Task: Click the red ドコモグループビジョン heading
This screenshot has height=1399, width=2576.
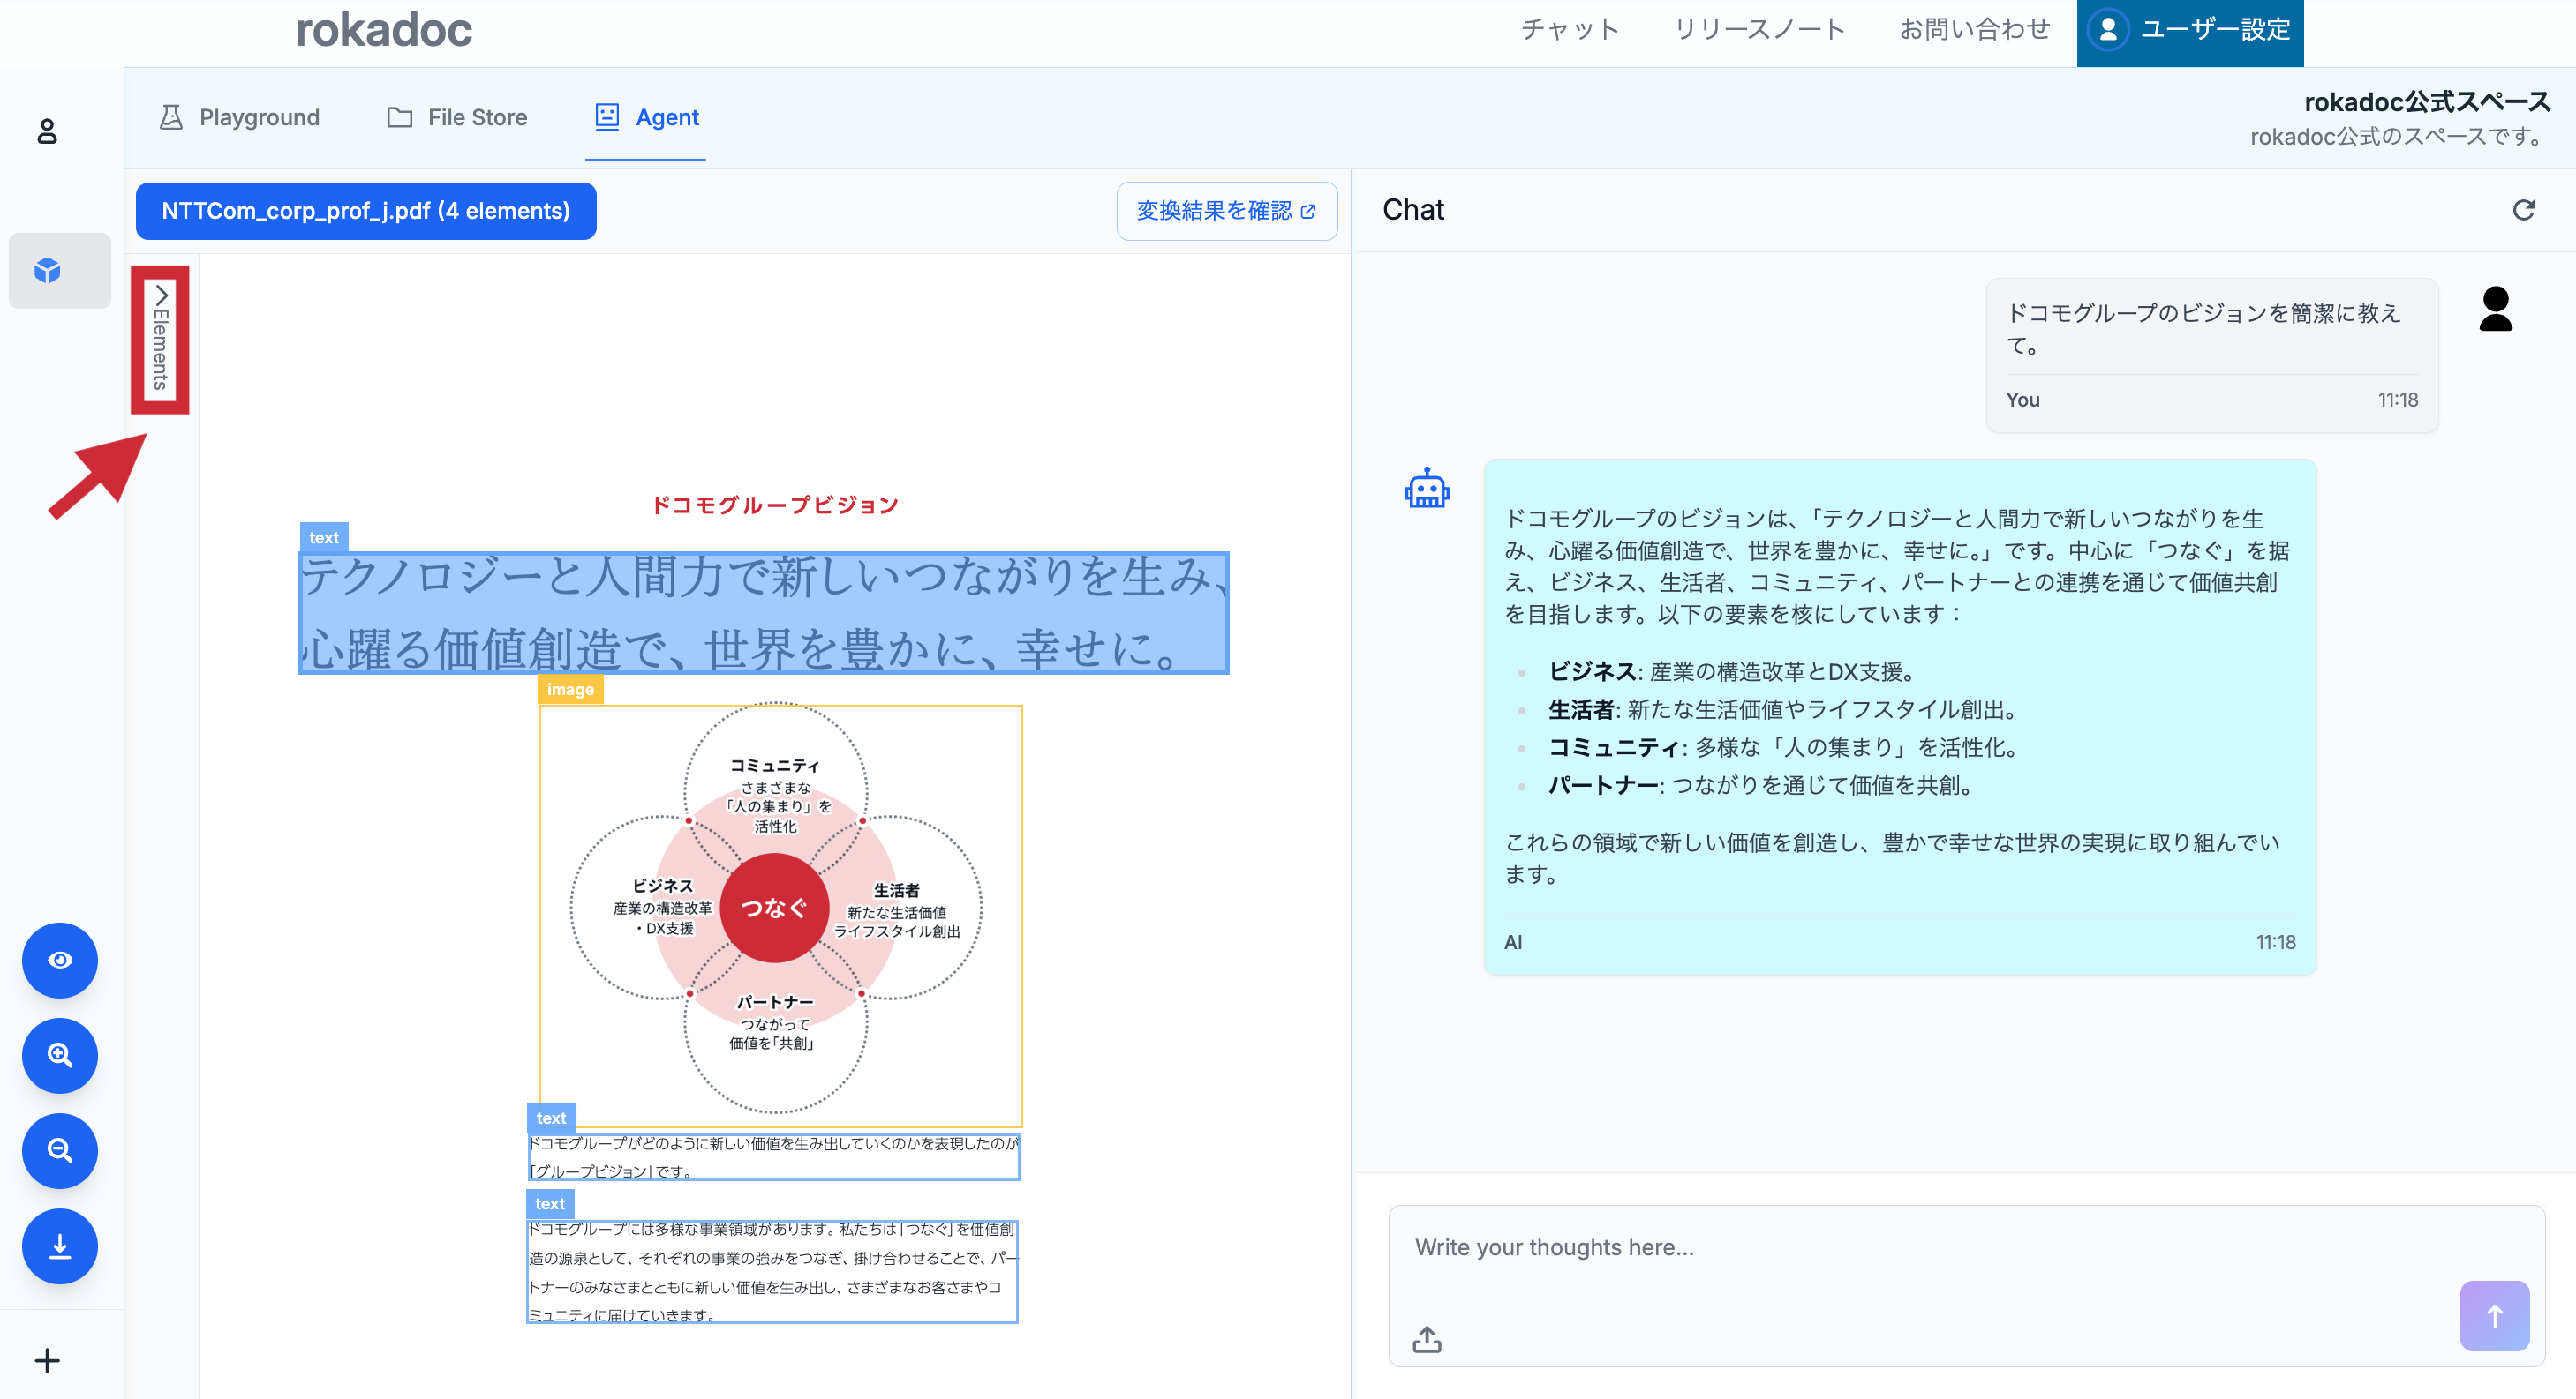Action: (775, 505)
